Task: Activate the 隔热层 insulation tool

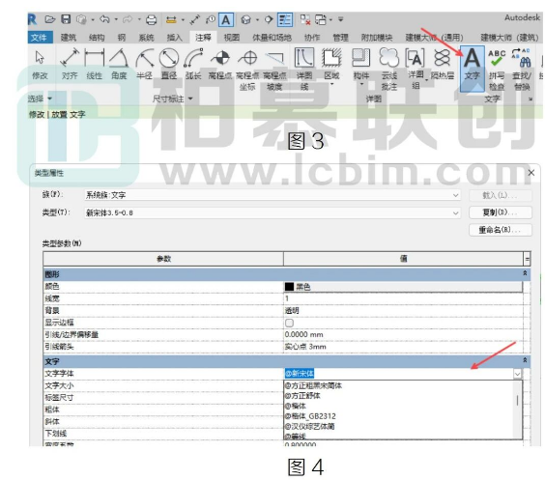Action: click(443, 65)
